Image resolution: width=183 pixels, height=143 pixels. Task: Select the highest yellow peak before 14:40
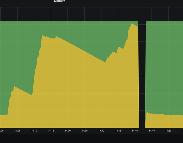click(x=132, y=24)
